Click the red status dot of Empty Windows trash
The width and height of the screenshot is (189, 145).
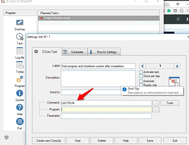point(41,18)
